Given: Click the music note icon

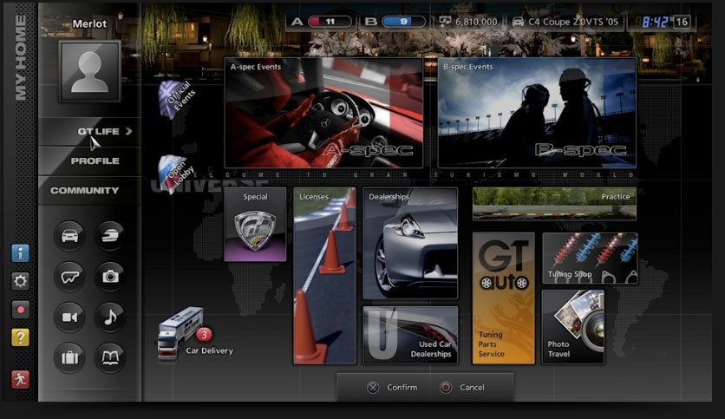Looking at the screenshot, I should click(110, 318).
